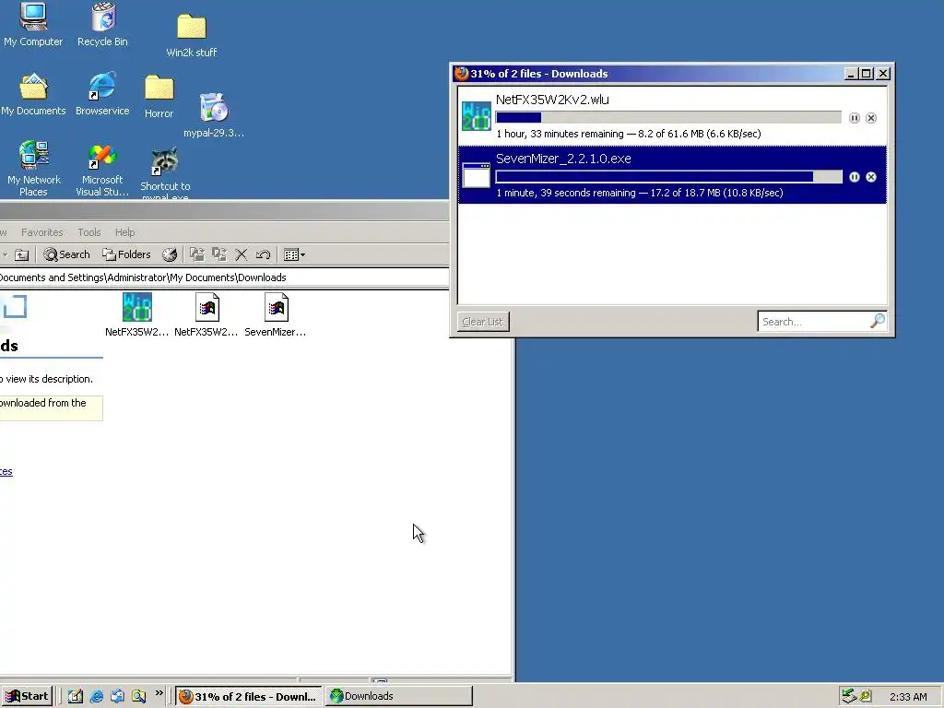Select the Win2000 NetFX35W2 file in Explorer
Screen dimensions: 944x708
coord(137,315)
